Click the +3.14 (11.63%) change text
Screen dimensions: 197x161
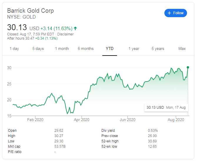click(56, 28)
